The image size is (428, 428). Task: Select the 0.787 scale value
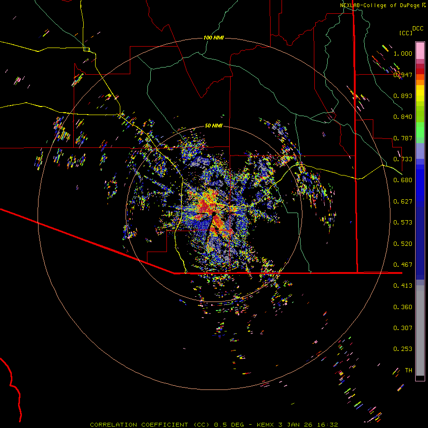pos(403,138)
